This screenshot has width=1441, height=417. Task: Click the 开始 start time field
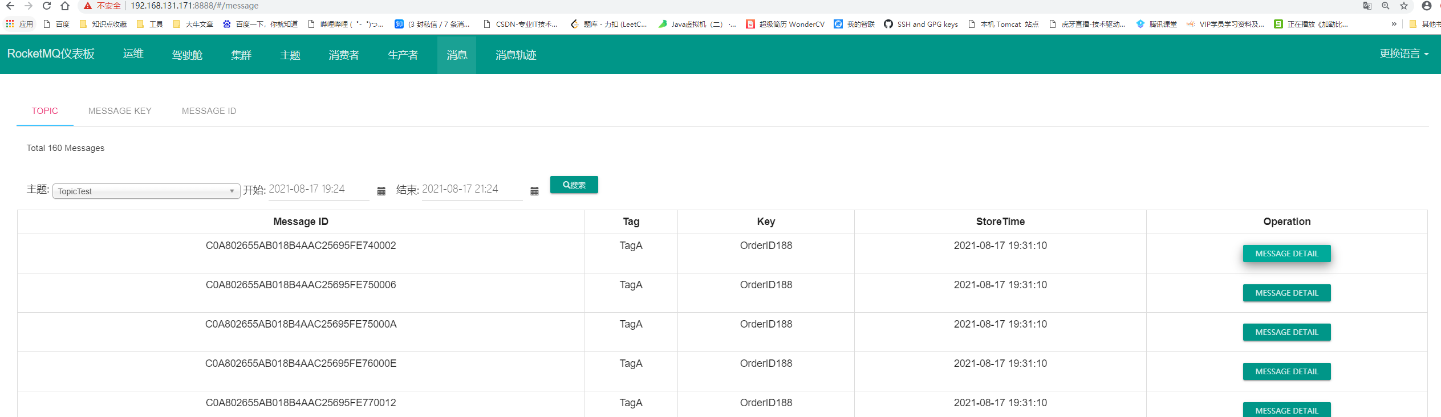[x=319, y=189]
